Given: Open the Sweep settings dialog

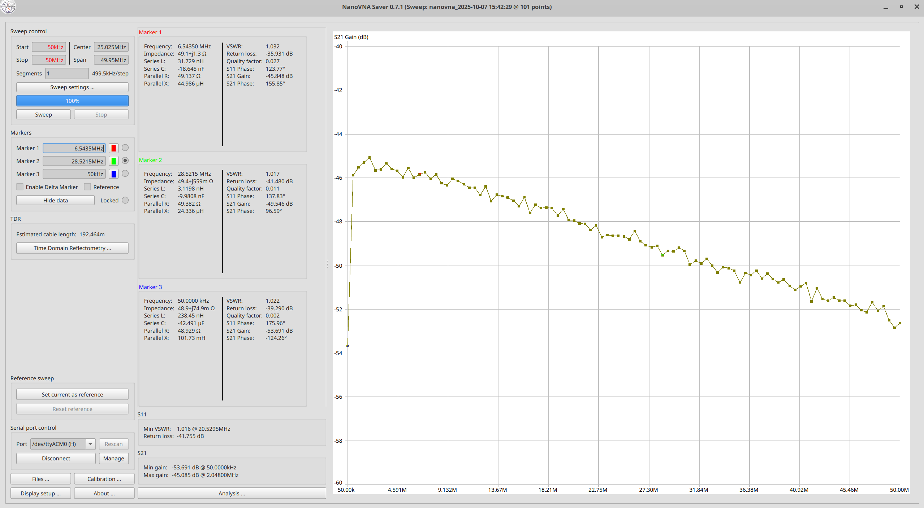Looking at the screenshot, I should [72, 87].
